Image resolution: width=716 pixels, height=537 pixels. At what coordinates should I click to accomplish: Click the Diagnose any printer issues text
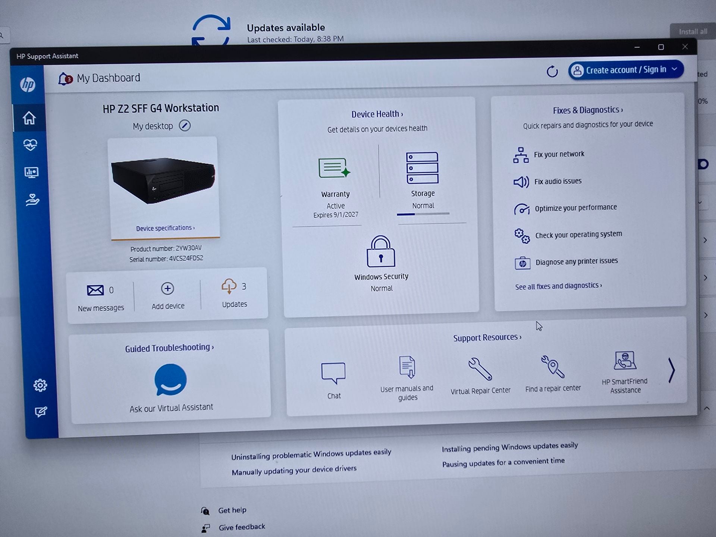(577, 261)
